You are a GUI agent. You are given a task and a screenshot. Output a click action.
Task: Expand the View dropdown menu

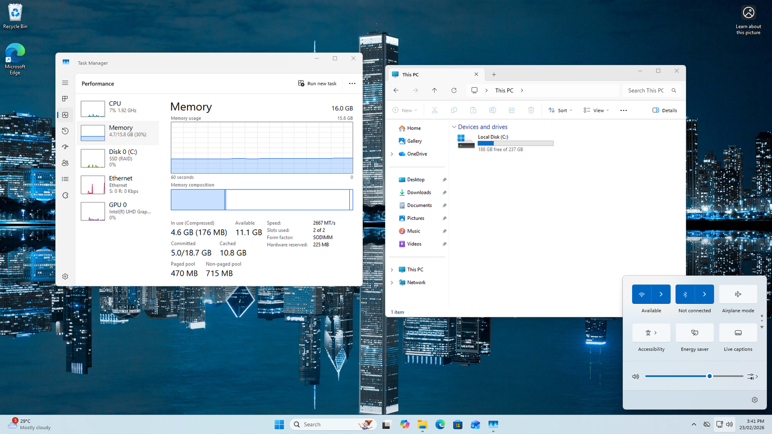[x=596, y=110]
